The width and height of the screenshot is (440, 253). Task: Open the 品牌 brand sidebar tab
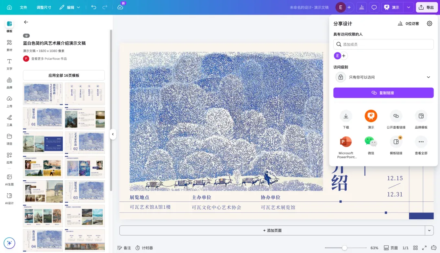(9, 83)
